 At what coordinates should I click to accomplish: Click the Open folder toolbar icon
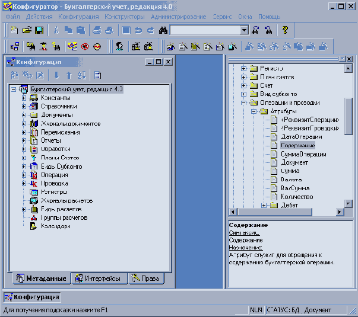[x=27, y=30]
